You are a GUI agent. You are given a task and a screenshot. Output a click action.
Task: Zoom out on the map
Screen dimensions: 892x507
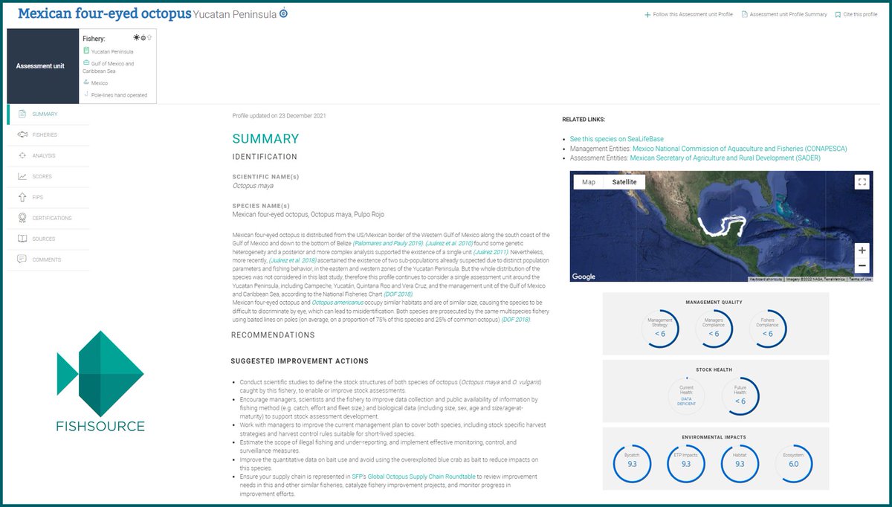tap(862, 265)
